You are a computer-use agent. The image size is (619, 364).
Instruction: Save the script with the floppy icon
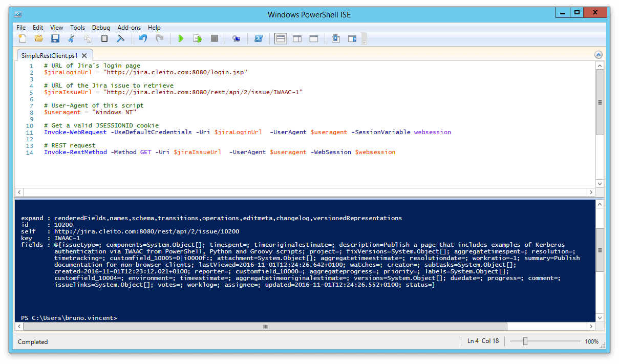coord(55,38)
